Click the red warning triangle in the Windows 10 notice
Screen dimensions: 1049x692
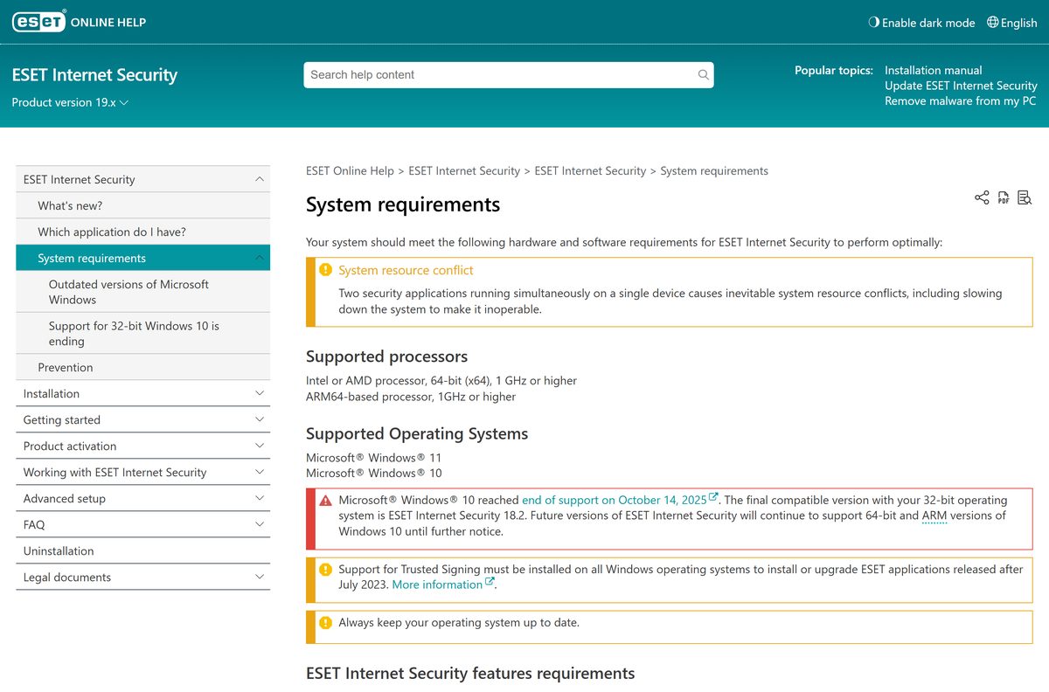325,501
